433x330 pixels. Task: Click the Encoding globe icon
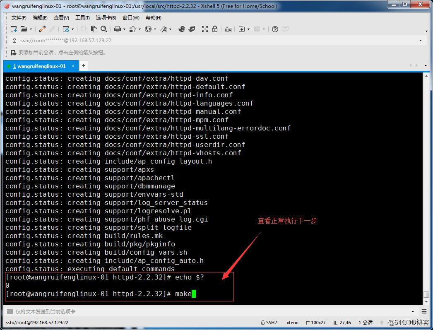click(148, 29)
